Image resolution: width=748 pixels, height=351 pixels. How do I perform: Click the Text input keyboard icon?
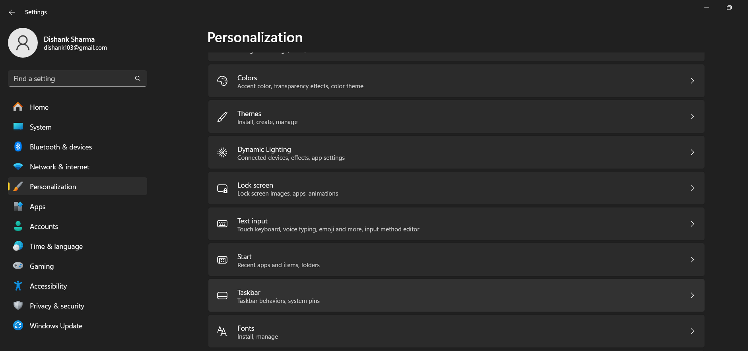click(222, 224)
